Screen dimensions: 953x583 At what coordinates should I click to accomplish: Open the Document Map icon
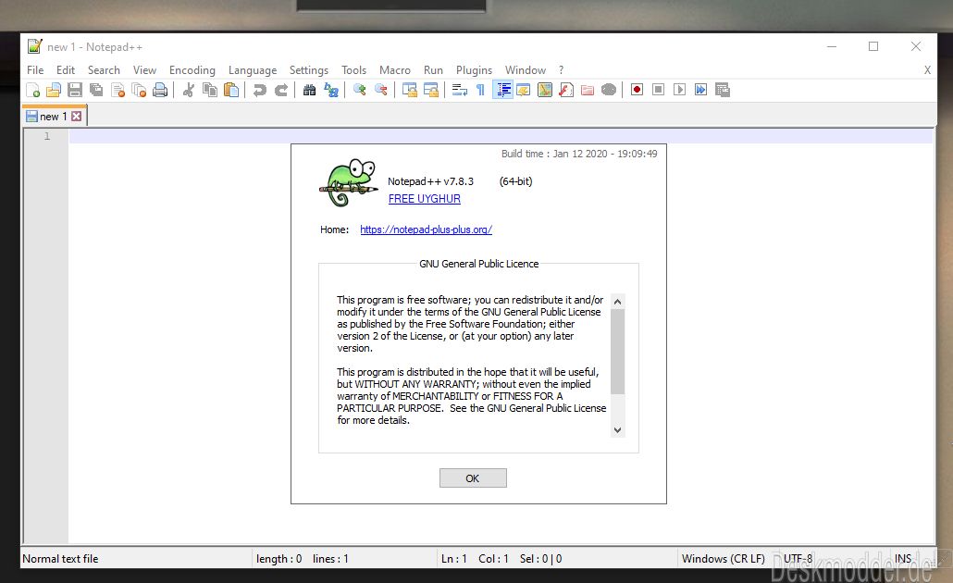click(545, 90)
